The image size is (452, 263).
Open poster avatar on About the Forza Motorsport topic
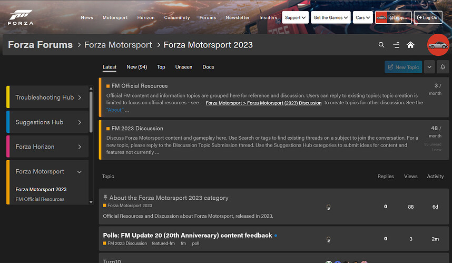click(328, 207)
